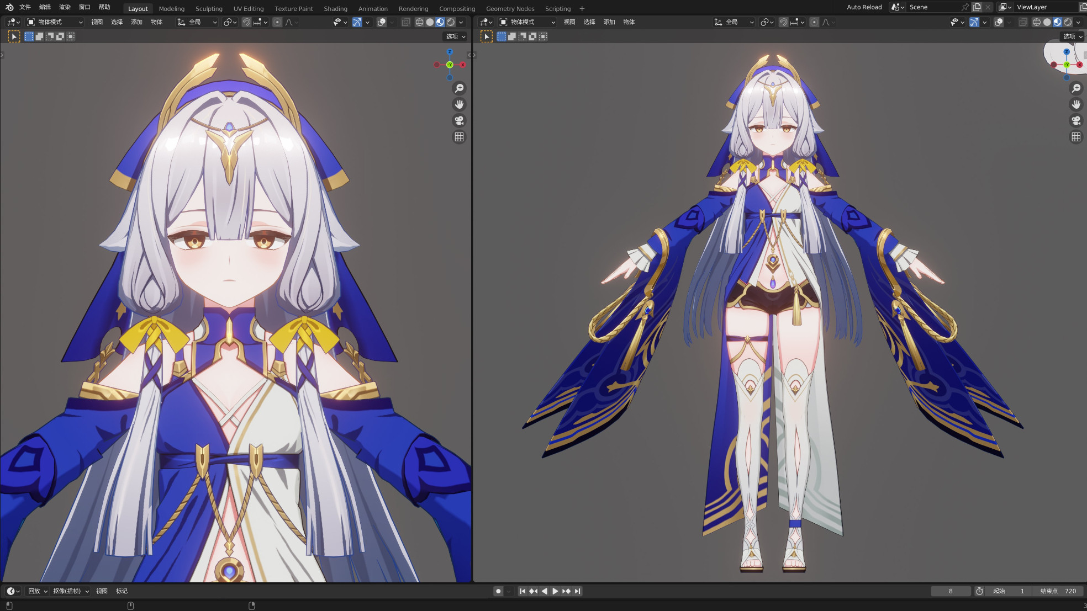Viewport: 1087px width, 611px height.
Task: Select rendered shading mode in right viewport
Action: click(1068, 22)
